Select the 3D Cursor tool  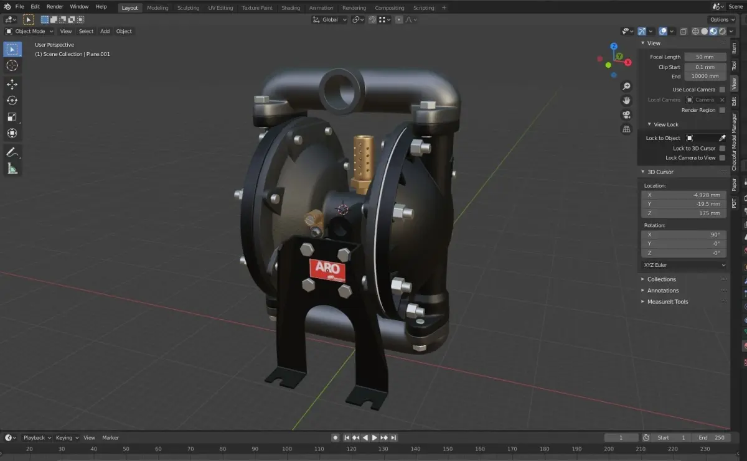[x=12, y=65]
